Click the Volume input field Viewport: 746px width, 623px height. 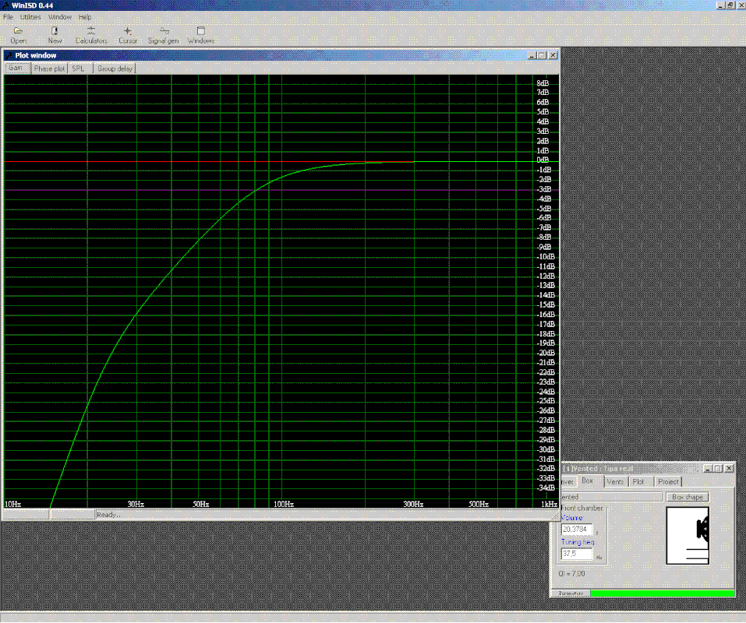coord(577,530)
